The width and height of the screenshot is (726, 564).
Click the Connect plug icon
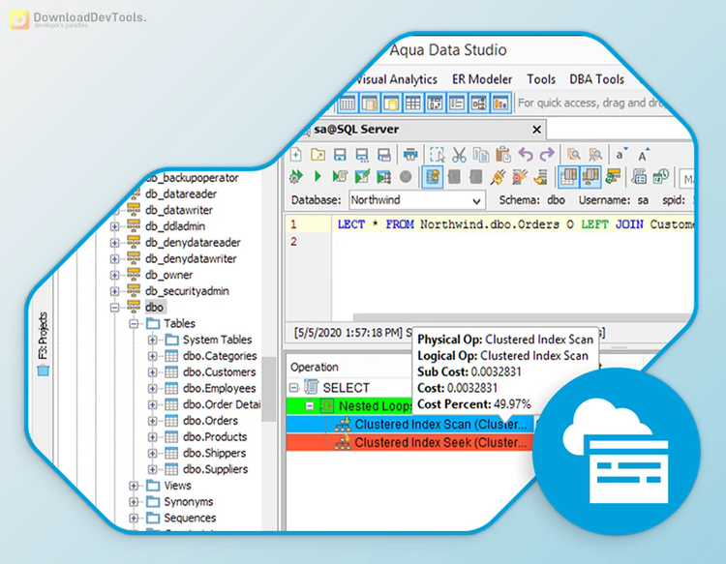point(499,177)
